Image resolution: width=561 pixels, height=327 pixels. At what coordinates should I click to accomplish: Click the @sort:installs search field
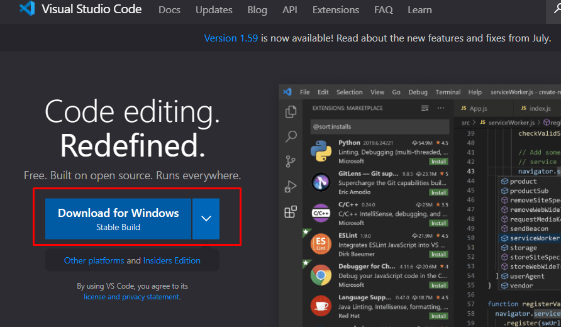(x=380, y=126)
